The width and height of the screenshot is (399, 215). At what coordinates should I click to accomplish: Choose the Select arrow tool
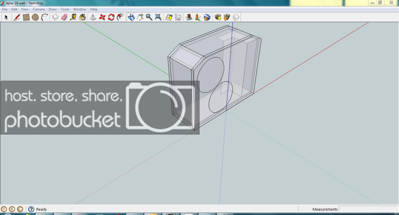tap(6, 17)
